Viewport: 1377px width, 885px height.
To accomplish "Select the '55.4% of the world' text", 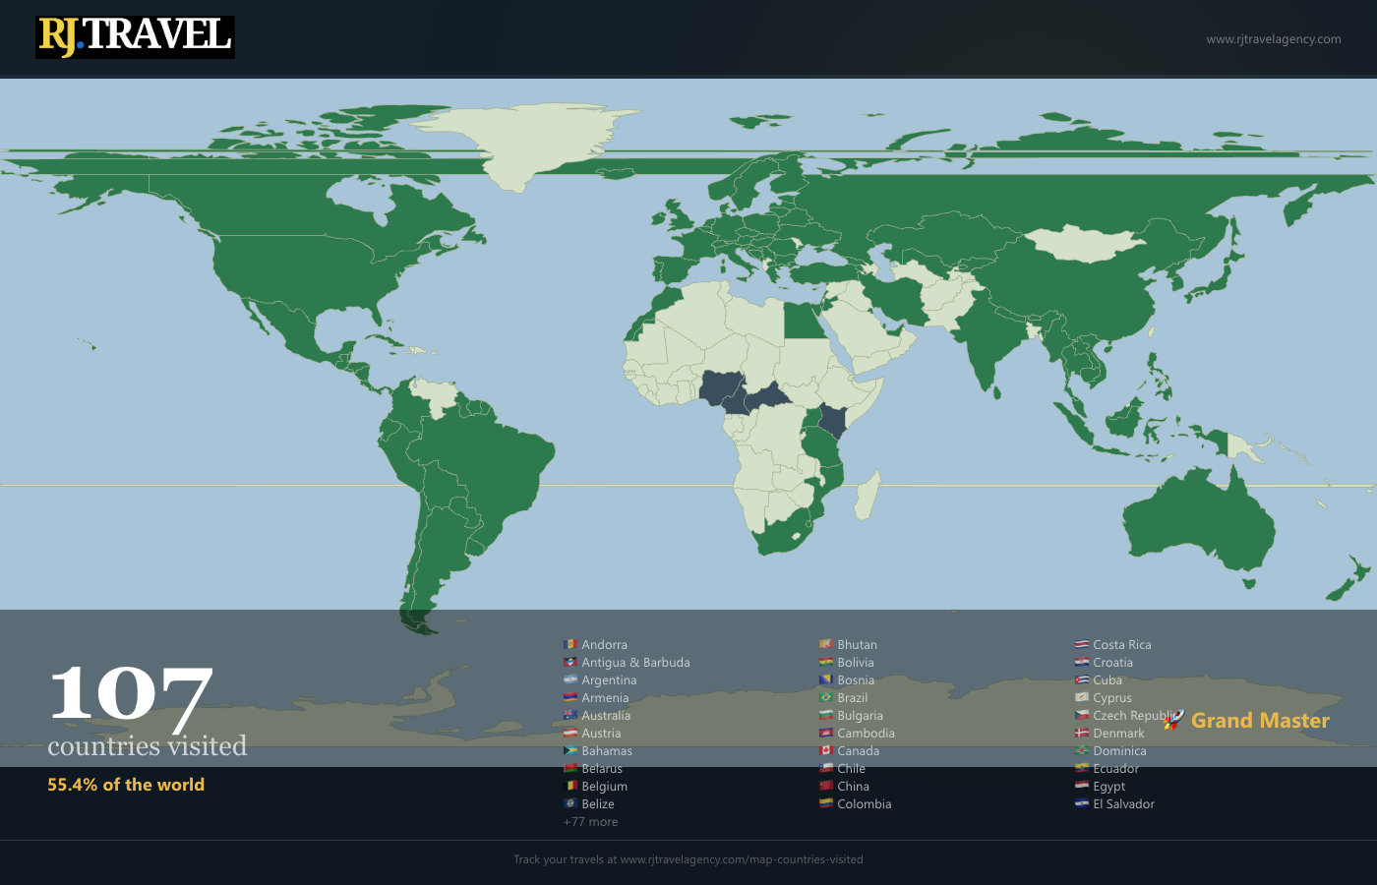I will 126,785.
